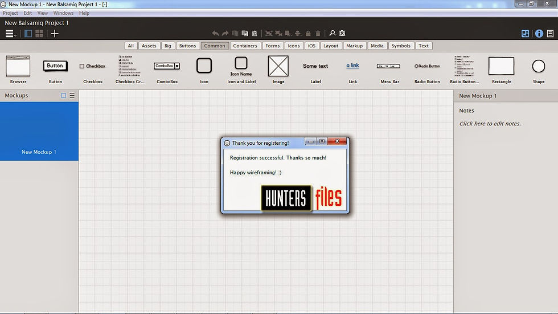Close the Thank you for registering dialog
This screenshot has height=314, width=558.
point(337,141)
